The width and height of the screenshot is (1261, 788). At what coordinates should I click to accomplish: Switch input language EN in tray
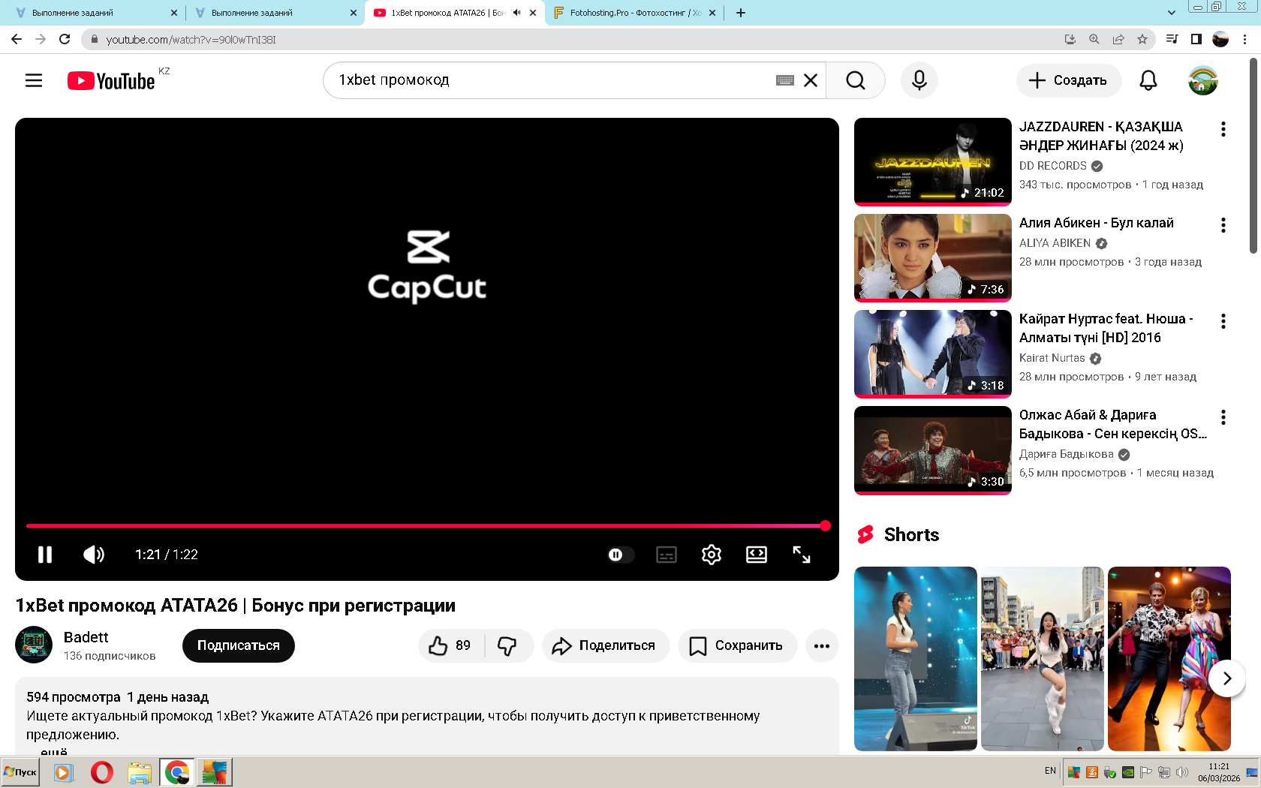pos(1050,771)
